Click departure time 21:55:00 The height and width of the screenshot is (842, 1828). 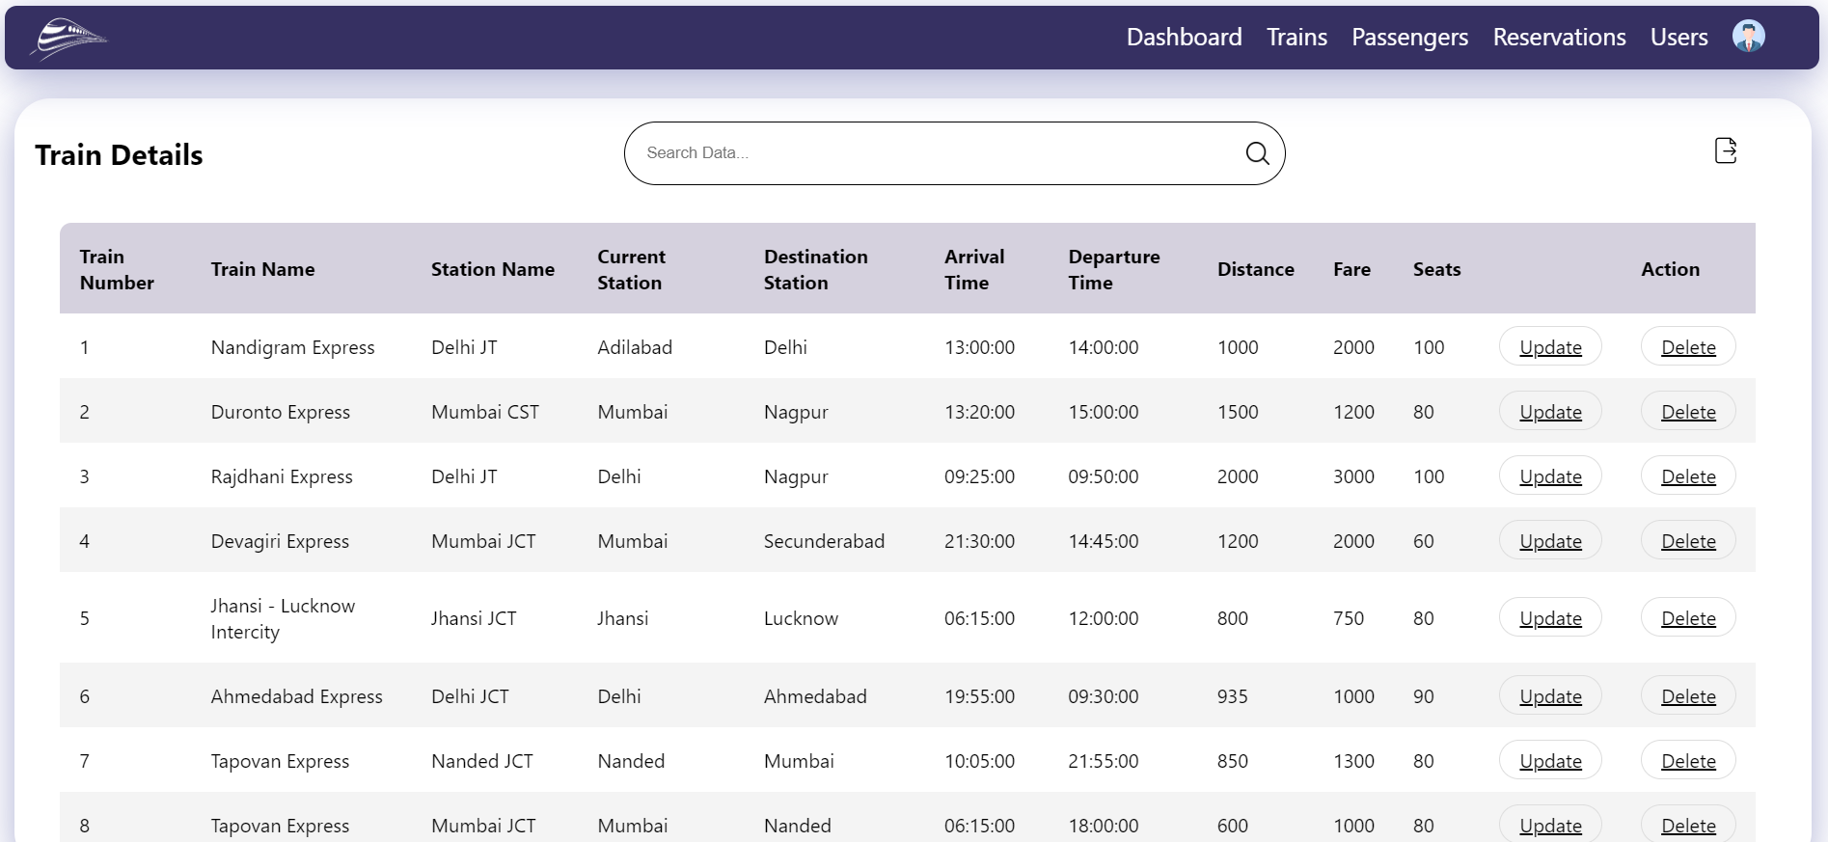[1103, 761]
